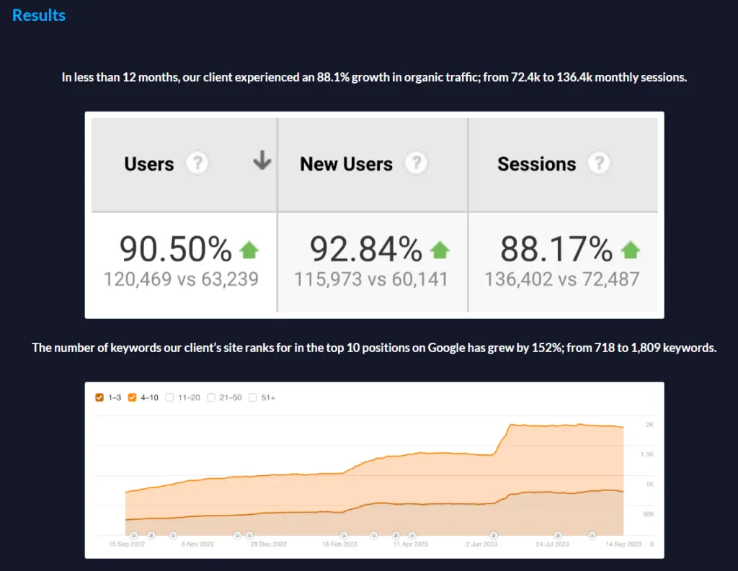Image resolution: width=738 pixels, height=571 pixels.
Task: Select the Users column header
Action: tap(149, 164)
